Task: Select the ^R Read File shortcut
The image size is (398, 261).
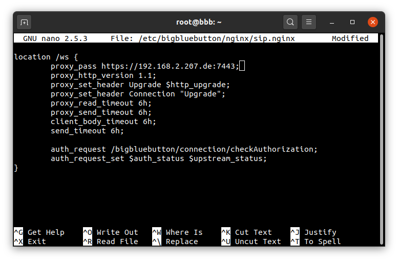Action: 111,242
